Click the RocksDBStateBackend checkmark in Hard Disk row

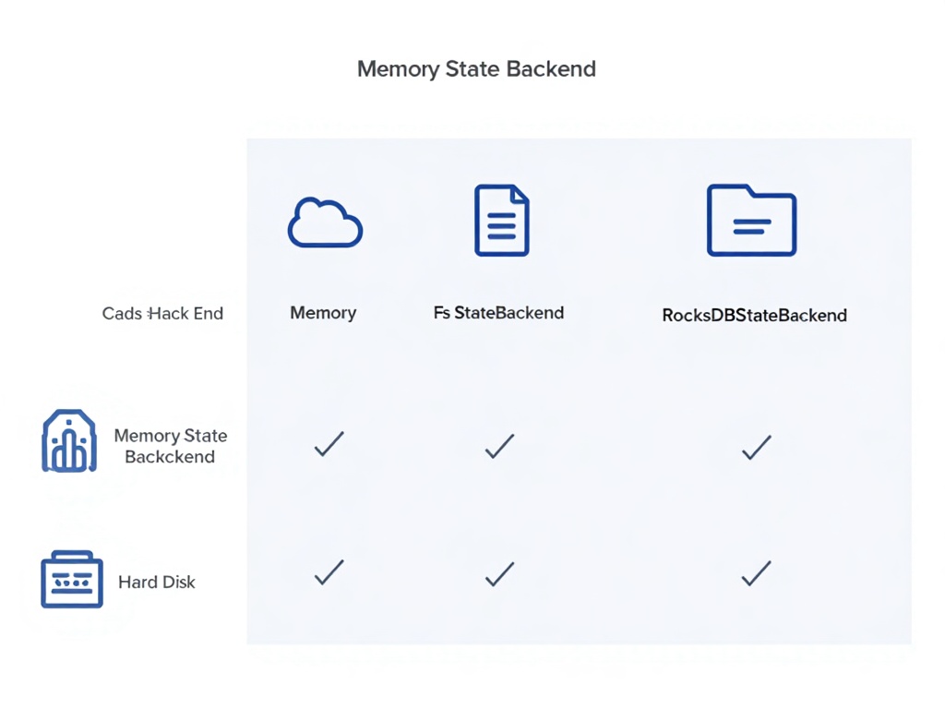757,573
